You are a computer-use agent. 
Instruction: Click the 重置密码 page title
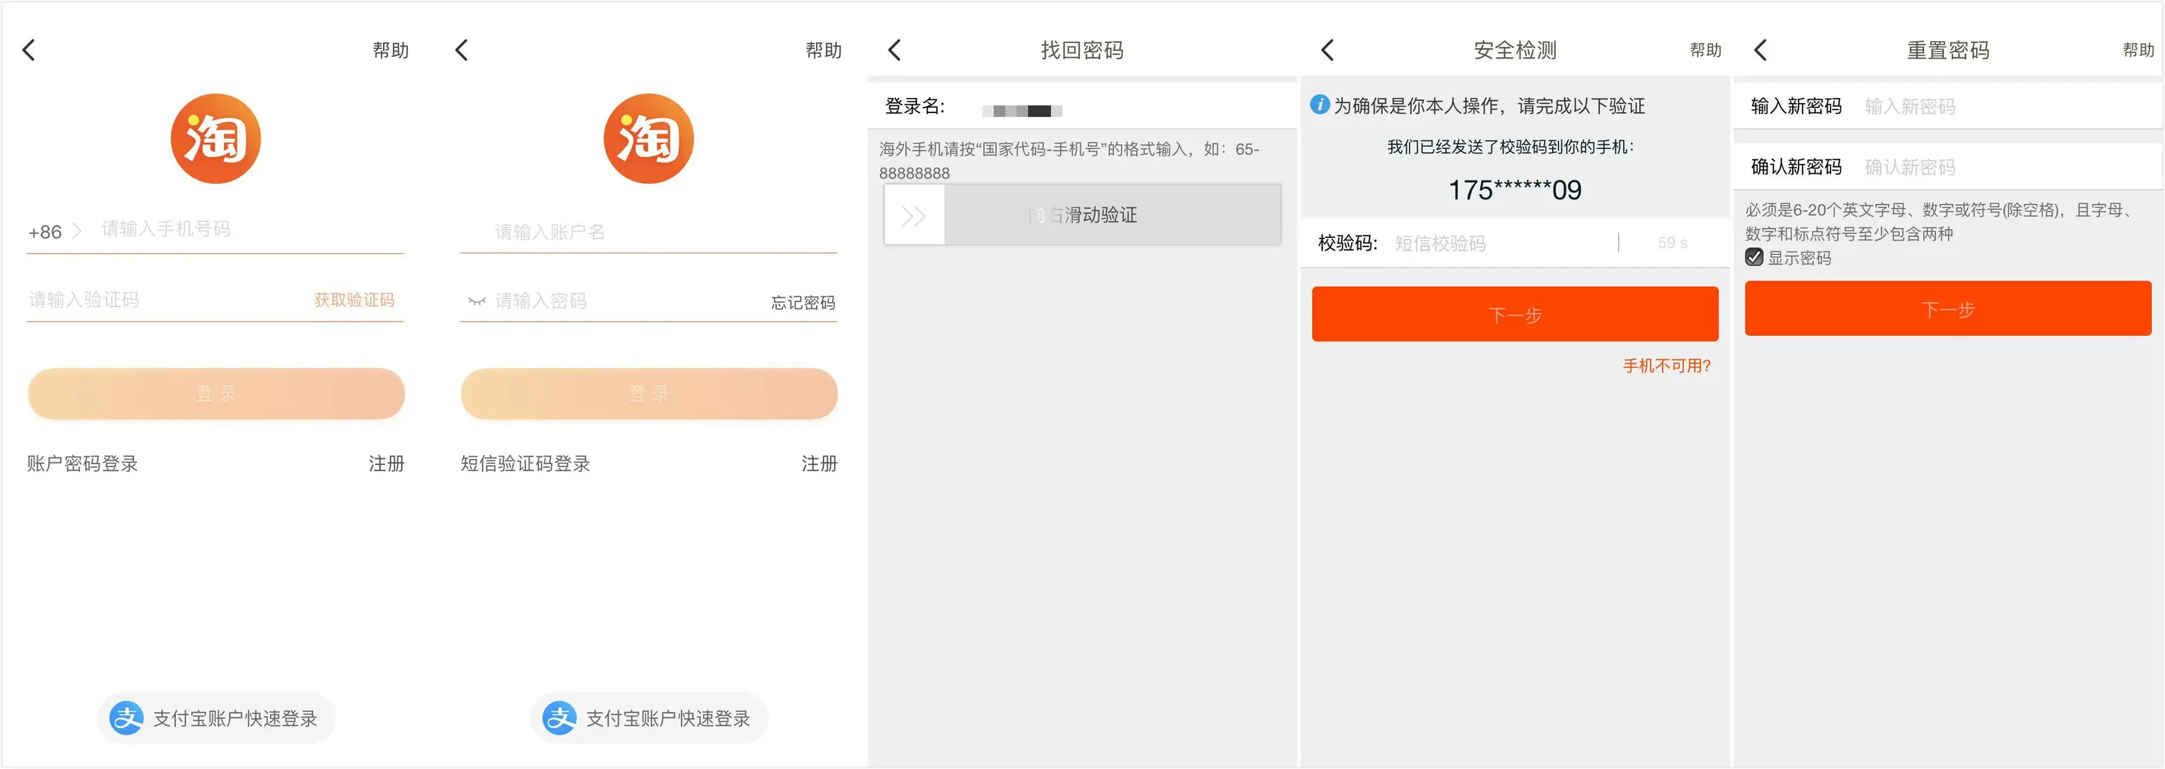(x=1948, y=50)
